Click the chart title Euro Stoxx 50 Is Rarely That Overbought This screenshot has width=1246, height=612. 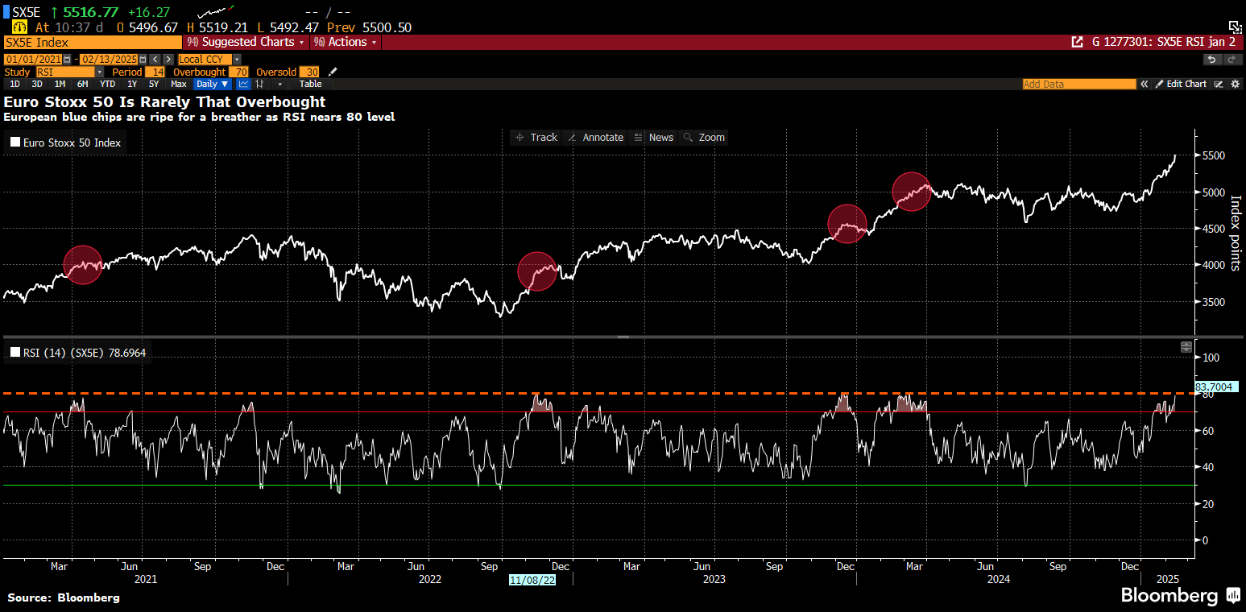[x=165, y=101]
